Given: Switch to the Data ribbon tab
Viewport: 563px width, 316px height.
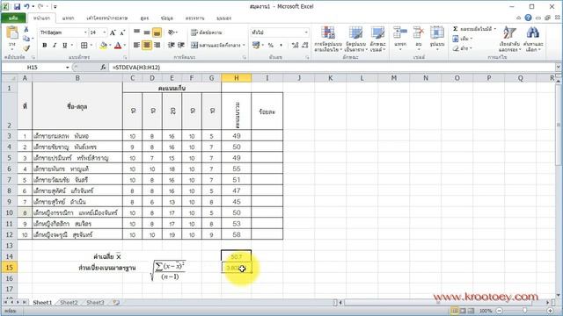Looking at the screenshot, I should [167, 18].
